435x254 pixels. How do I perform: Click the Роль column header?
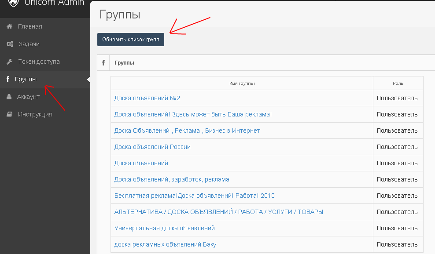(398, 83)
